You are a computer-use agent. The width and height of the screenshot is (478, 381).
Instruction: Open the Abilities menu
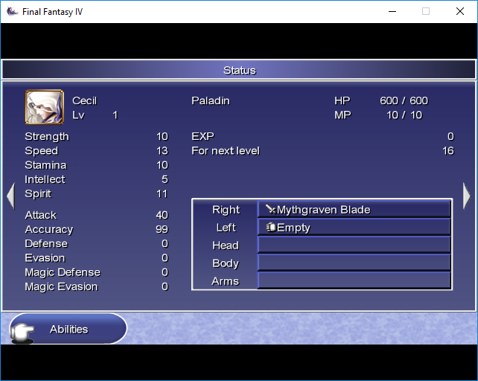click(x=68, y=329)
